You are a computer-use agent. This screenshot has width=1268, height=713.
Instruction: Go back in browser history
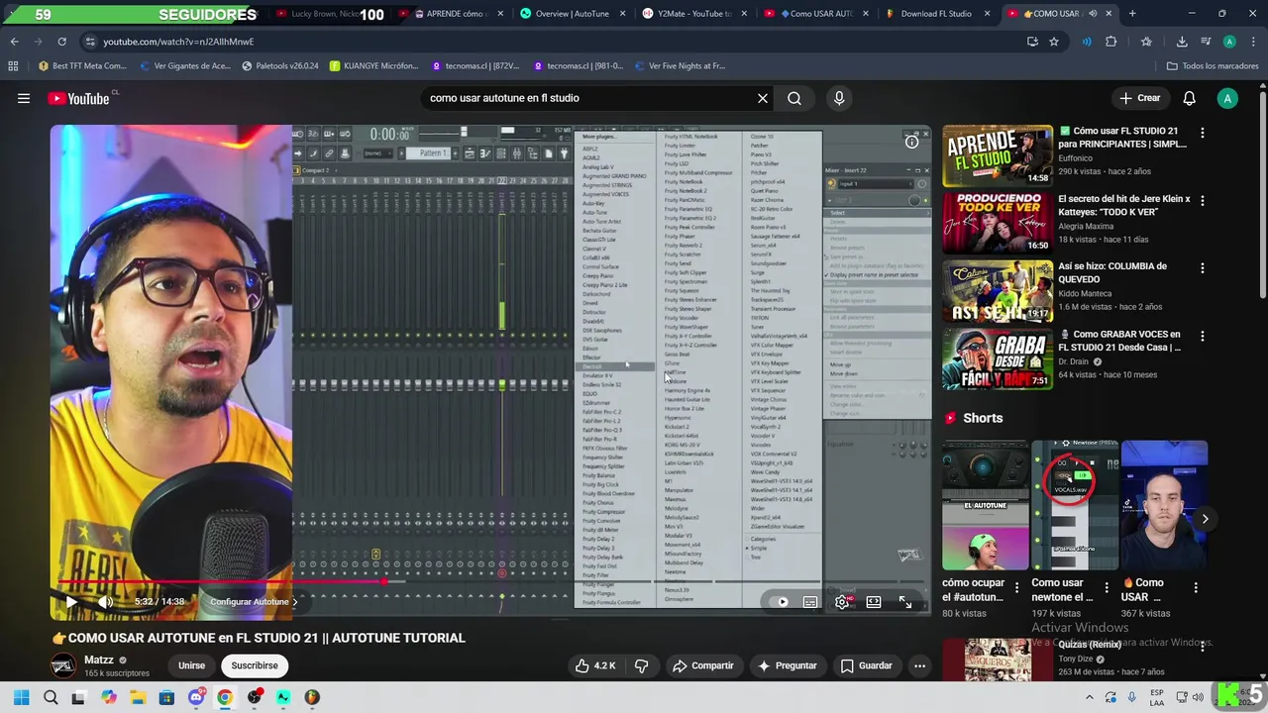pos(14,42)
